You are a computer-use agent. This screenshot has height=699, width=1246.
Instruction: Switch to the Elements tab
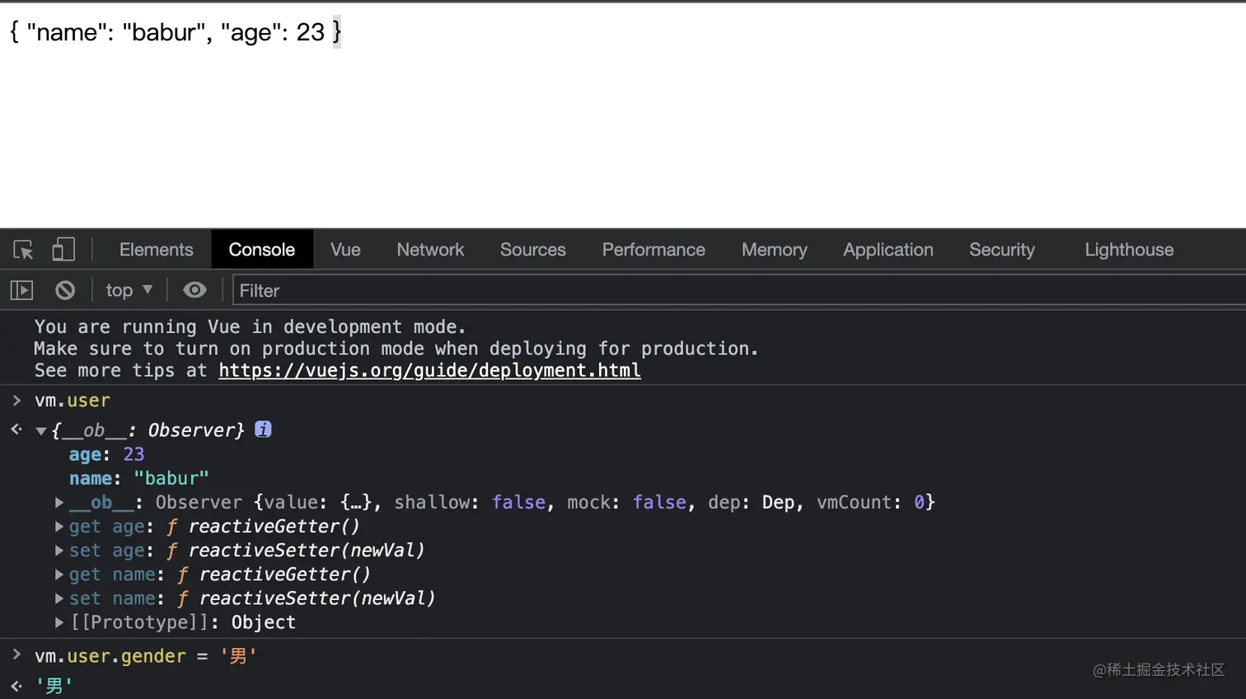click(156, 250)
